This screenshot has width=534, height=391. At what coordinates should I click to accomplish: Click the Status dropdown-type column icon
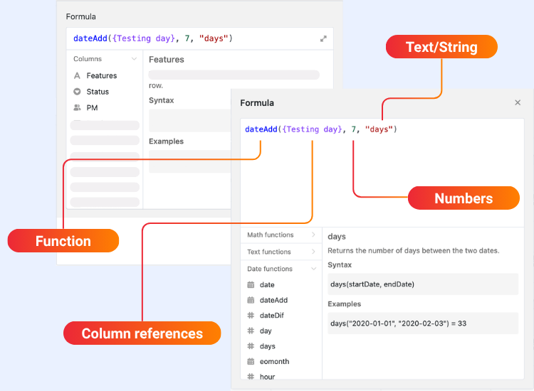click(77, 92)
